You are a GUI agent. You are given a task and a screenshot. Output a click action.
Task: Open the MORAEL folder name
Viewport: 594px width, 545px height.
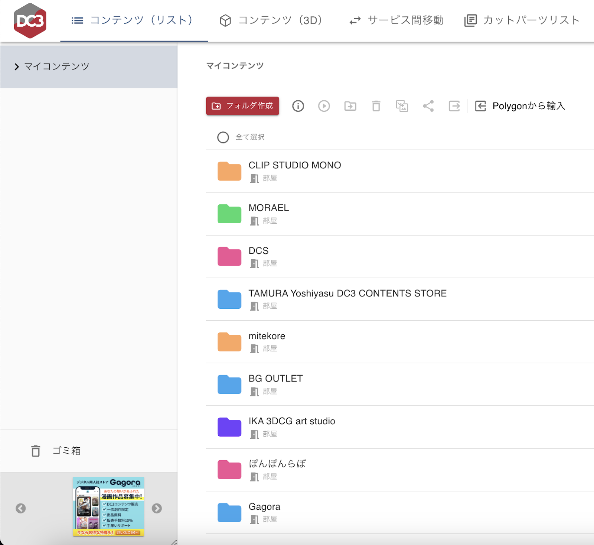[269, 208]
